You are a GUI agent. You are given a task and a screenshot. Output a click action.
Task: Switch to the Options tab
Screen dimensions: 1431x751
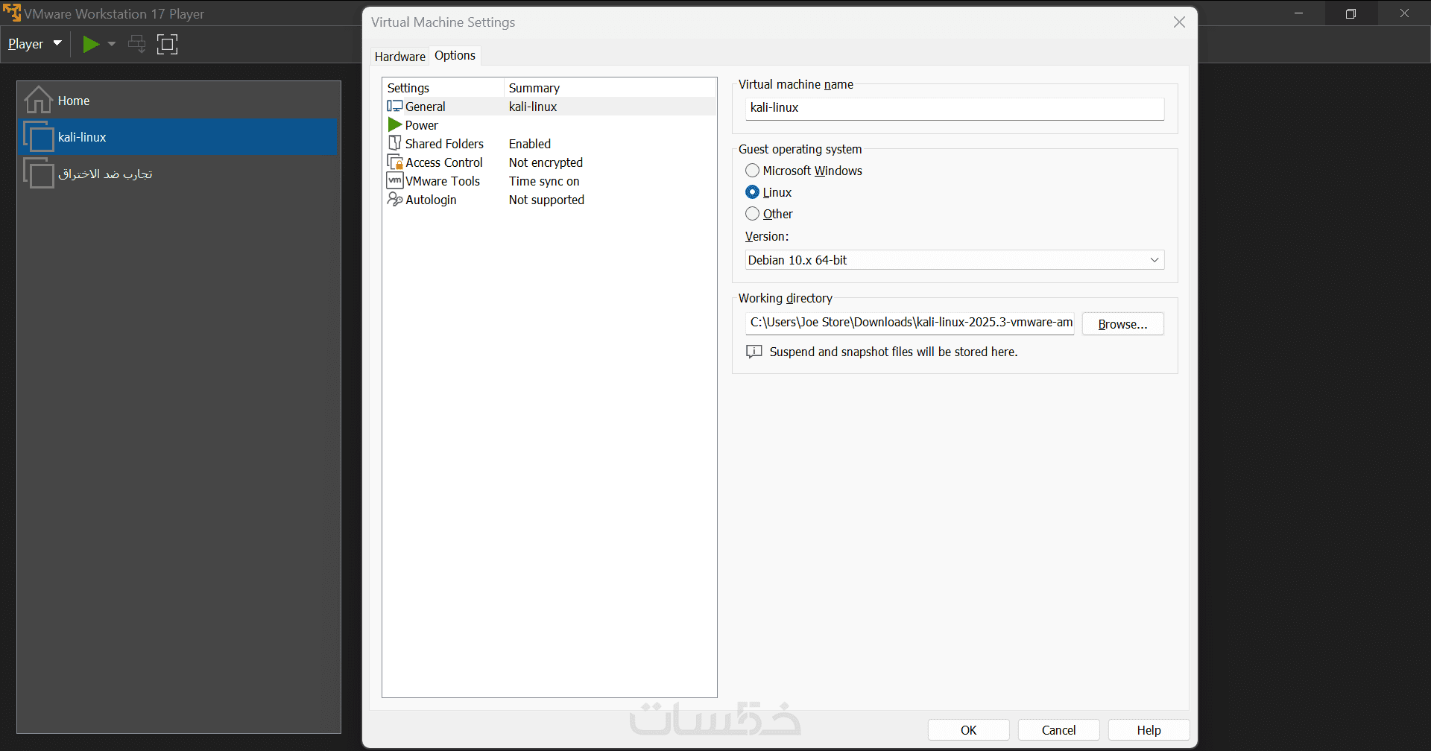click(455, 56)
